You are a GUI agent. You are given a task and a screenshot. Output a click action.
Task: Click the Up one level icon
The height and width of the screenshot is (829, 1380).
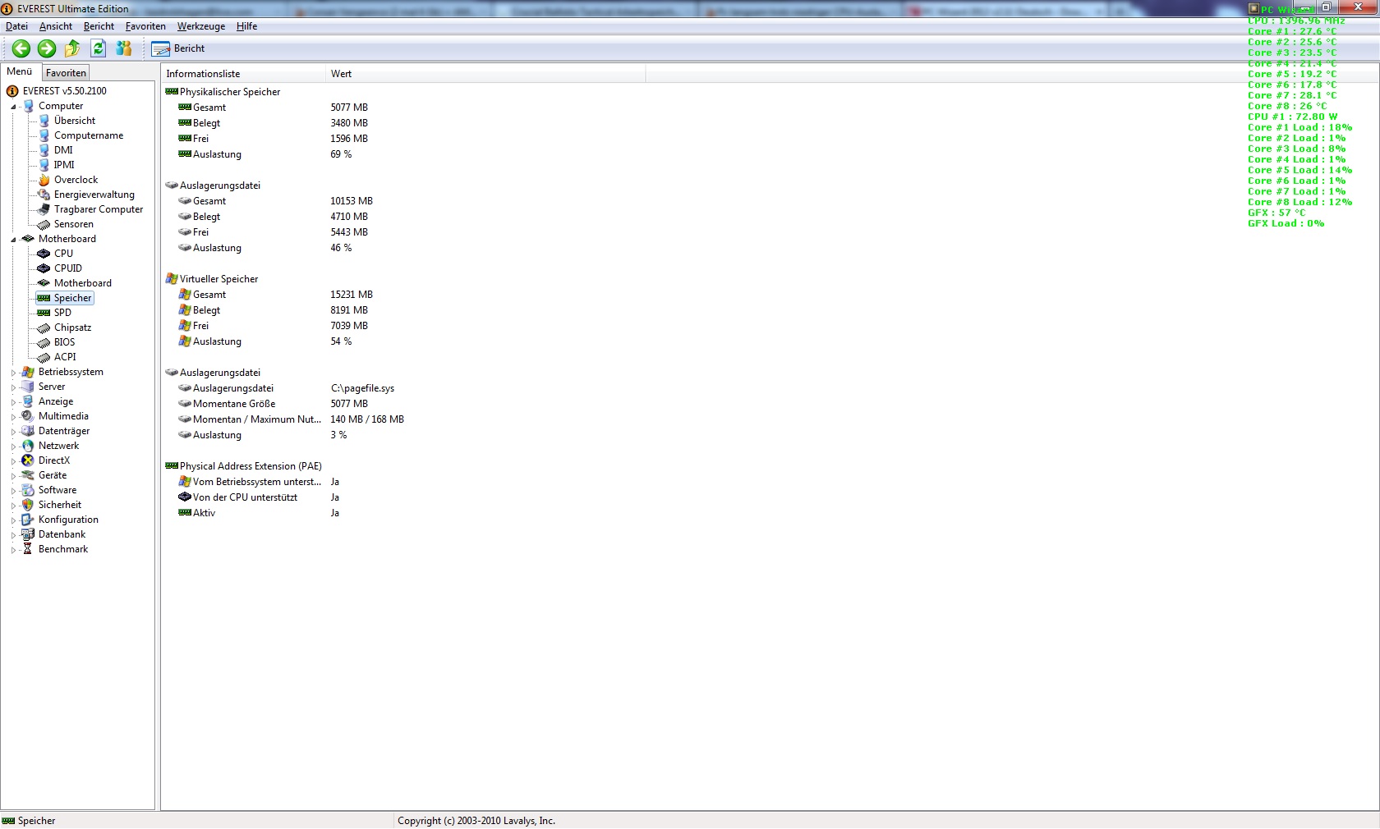[72, 48]
